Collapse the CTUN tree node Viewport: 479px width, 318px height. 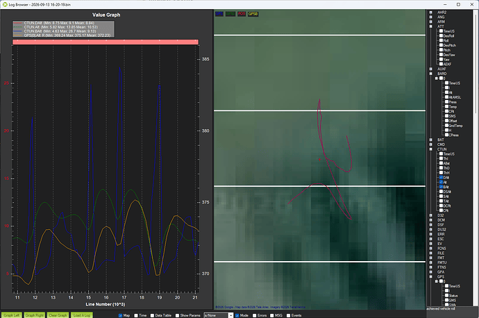click(x=430, y=149)
